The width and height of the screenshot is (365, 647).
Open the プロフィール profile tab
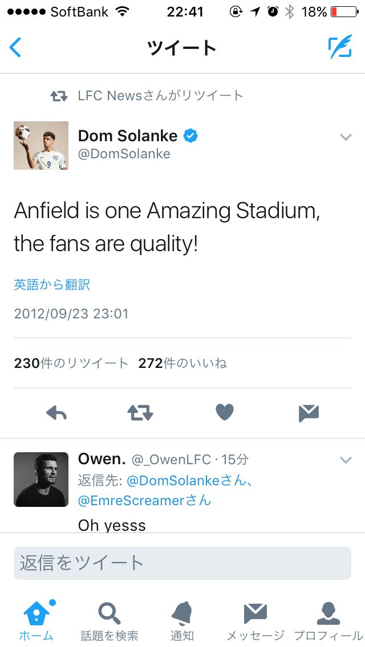point(328,620)
